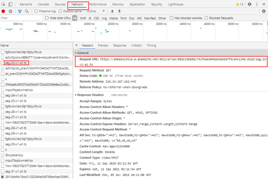Click the import HAR file upload arrow

coord(112,11)
